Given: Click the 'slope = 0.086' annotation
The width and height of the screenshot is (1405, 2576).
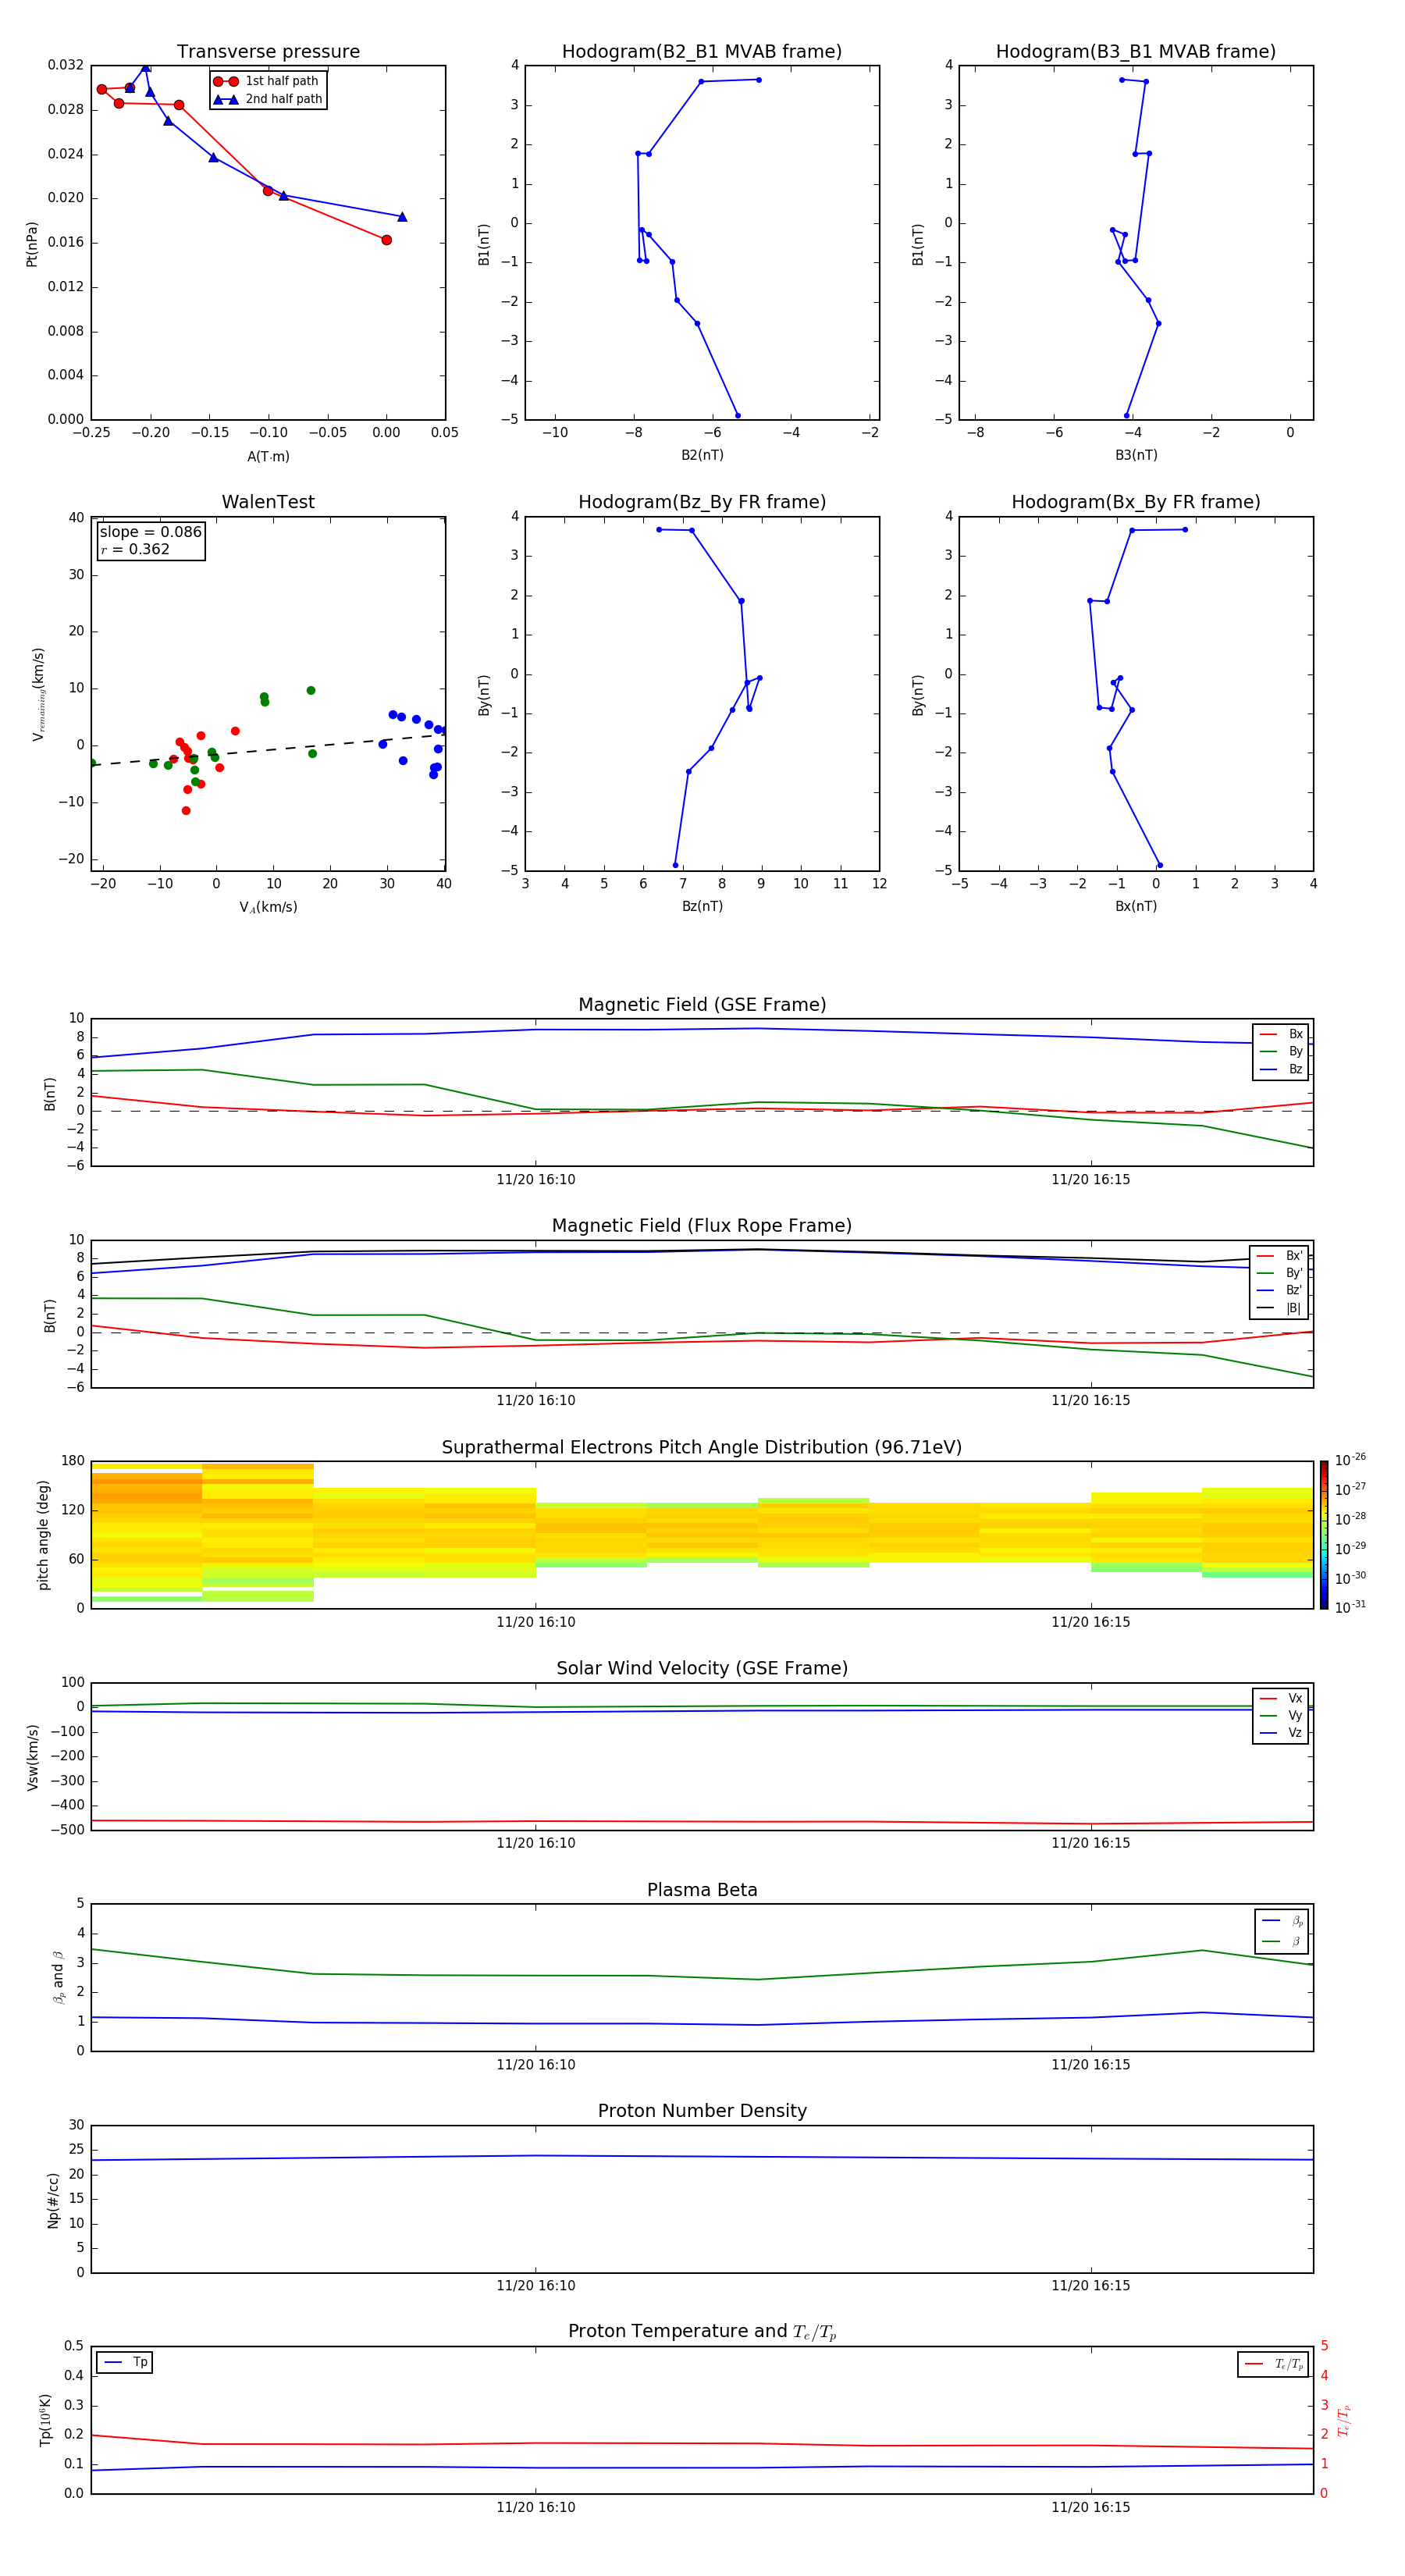Looking at the screenshot, I should pos(151,532).
